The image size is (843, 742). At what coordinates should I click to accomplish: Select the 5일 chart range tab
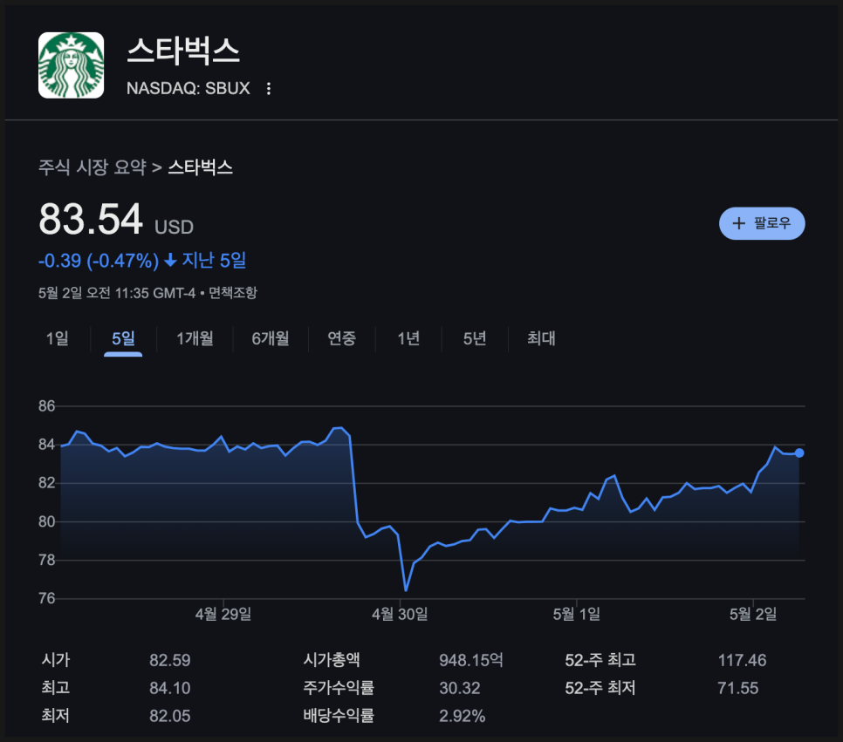123,338
